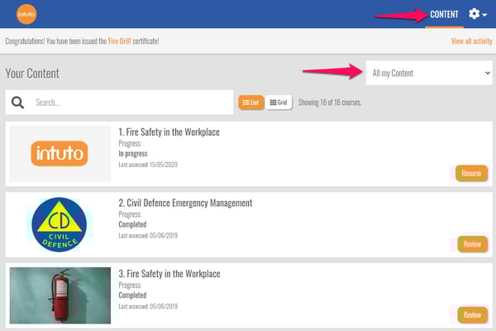Open the 'Fire Drill' certificate link
Viewport: 496px width, 331px height.
[x=120, y=41]
